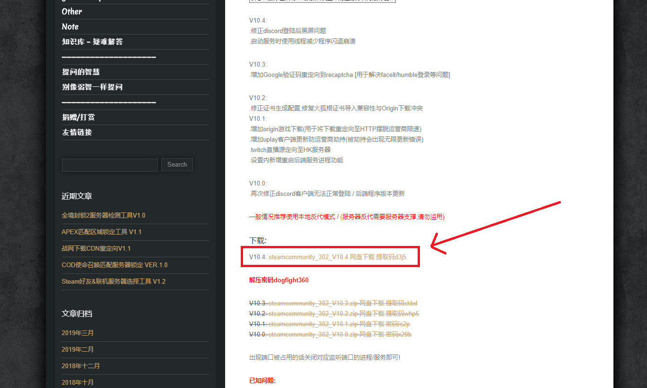Open article APEX匹配区域锁定工具 V1.1

coord(101,232)
